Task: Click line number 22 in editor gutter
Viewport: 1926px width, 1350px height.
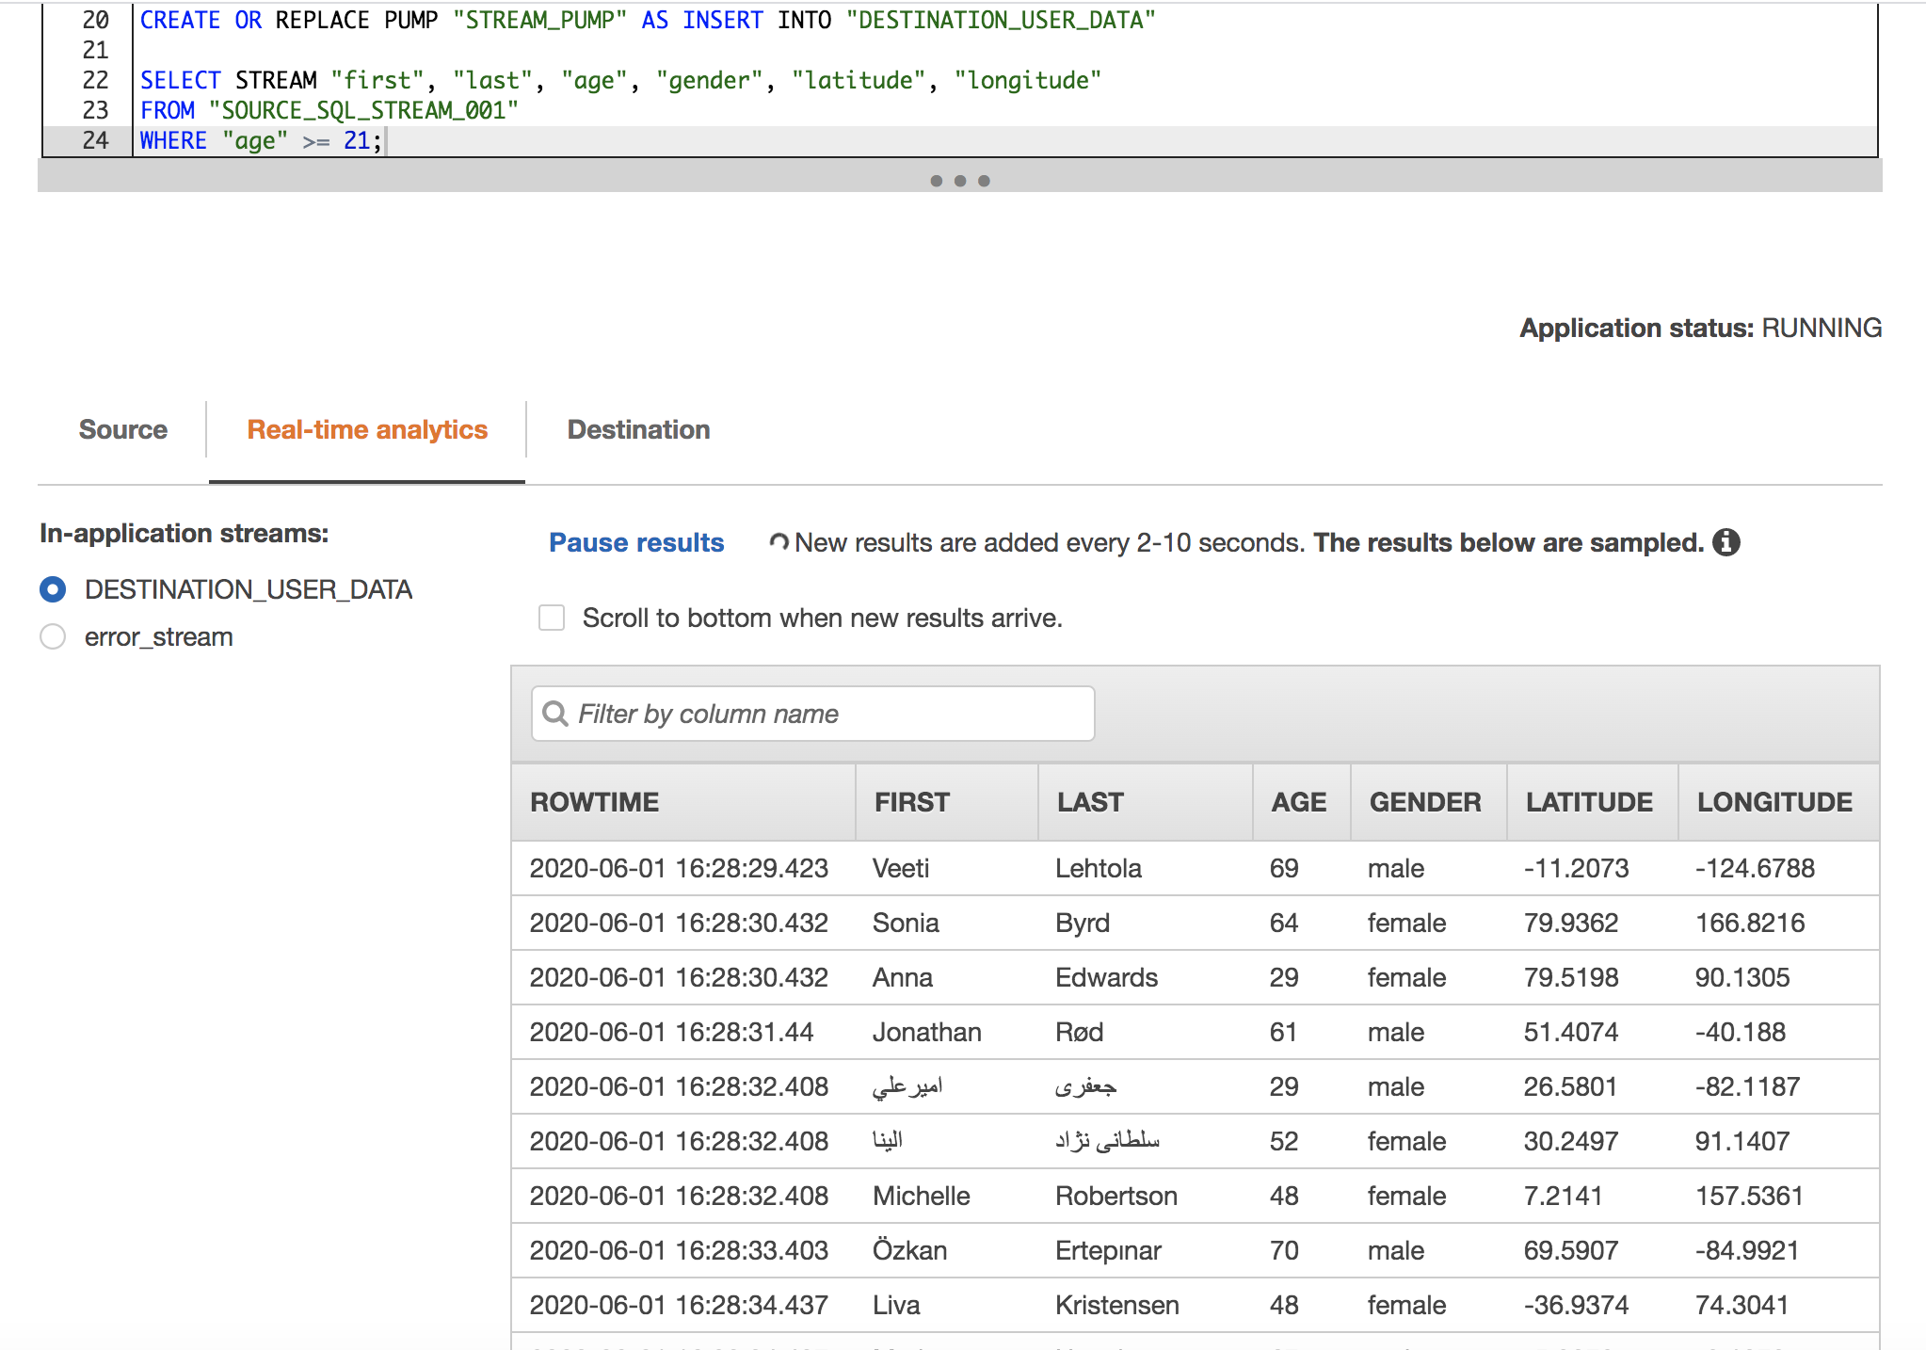Action: (x=95, y=81)
